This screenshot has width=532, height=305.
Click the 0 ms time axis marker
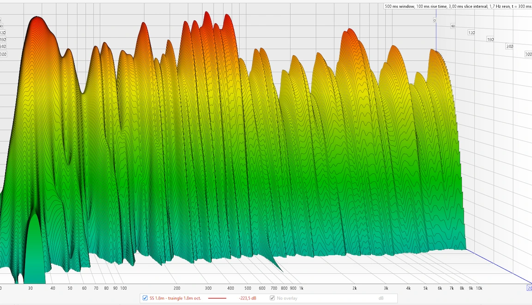[434, 20]
